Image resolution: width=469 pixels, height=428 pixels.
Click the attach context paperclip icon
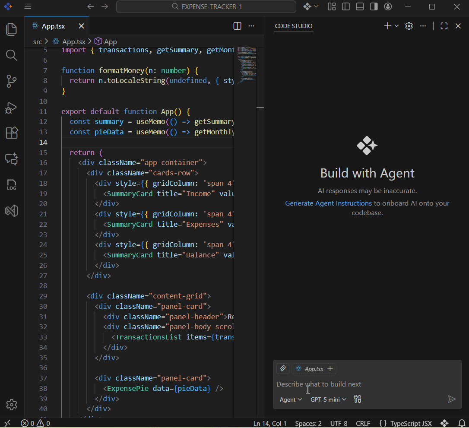point(283,368)
